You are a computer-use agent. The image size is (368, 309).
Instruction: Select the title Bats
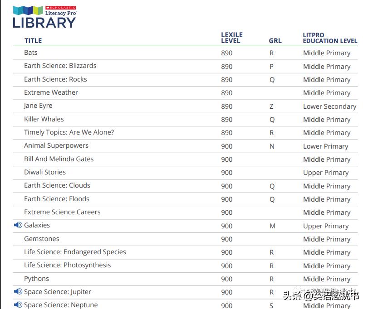(x=31, y=53)
